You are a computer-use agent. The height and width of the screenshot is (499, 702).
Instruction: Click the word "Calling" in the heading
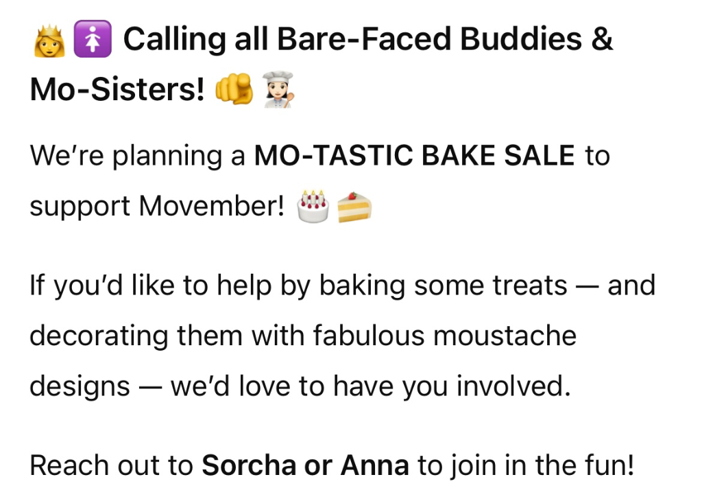(x=171, y=40)
